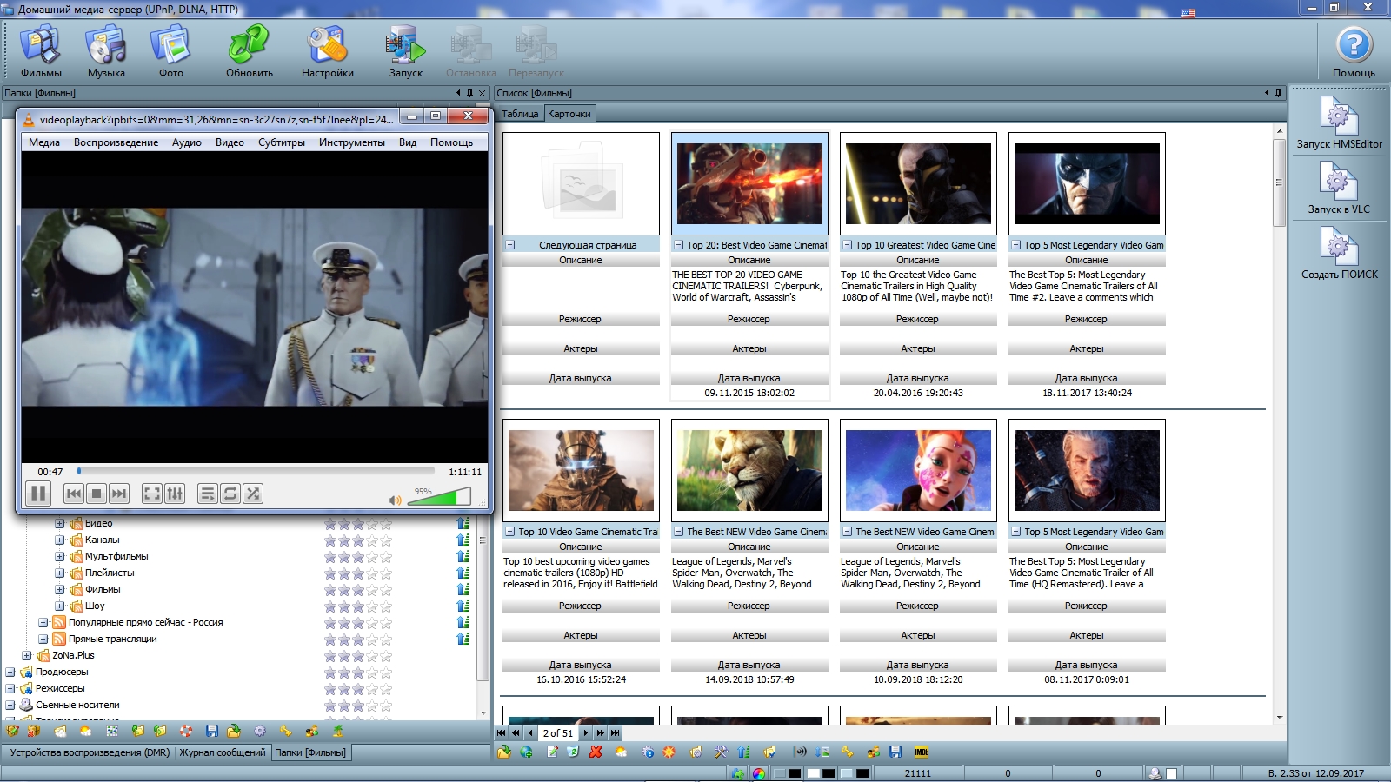Expand the ZoNa.Plus node
The image size is (1391, 782).
coord(27,655)
